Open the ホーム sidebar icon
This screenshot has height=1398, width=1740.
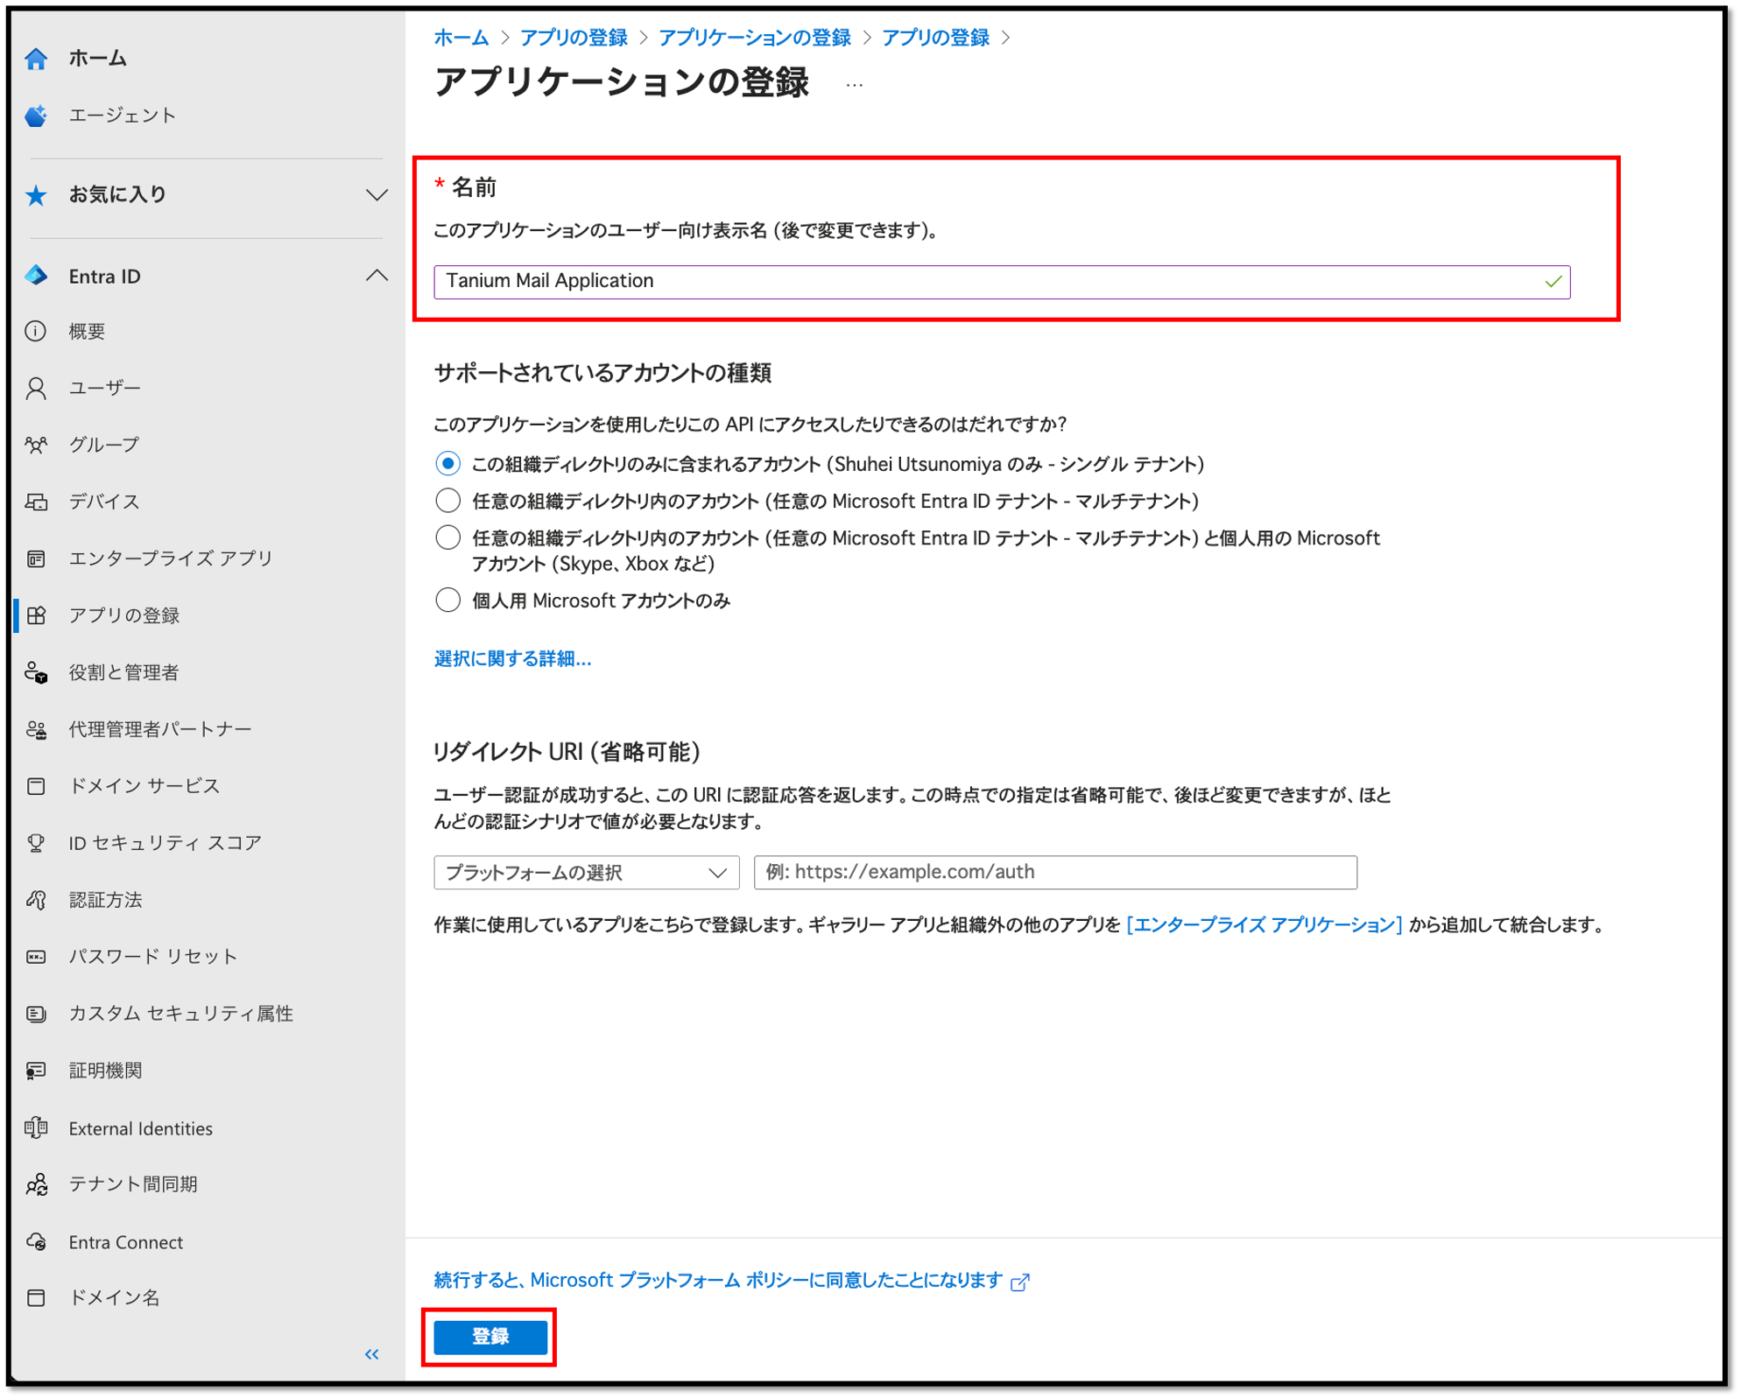tap(37, 58)
